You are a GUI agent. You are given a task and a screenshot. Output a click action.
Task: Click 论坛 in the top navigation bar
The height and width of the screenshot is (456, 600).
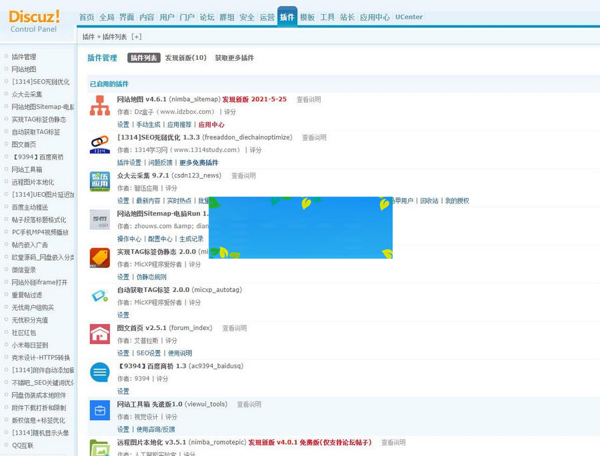[206, 17]
